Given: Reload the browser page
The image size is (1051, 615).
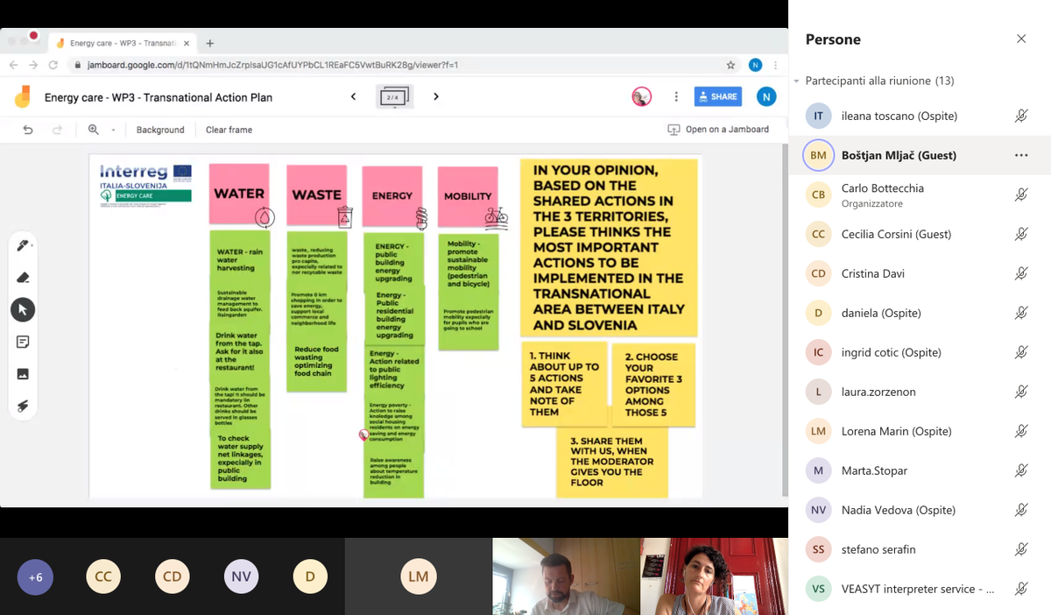Looking at the screenshot, I should pos(53,65).
